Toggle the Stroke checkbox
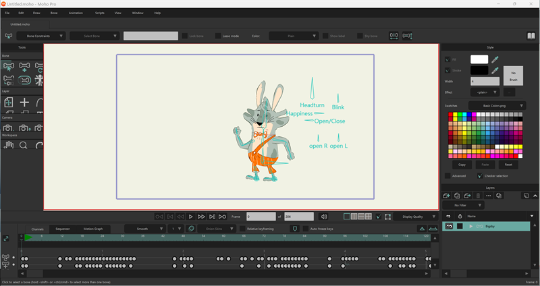This screenshot has height=286, width=540. click(448, 71)
